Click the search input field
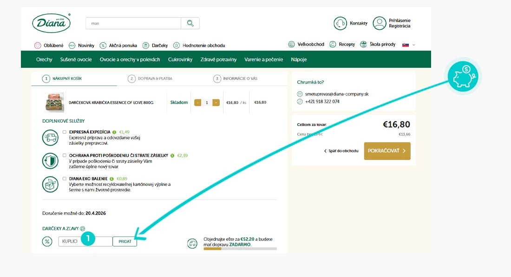Viewport: 511px width, 277px height. coord(133,23)
